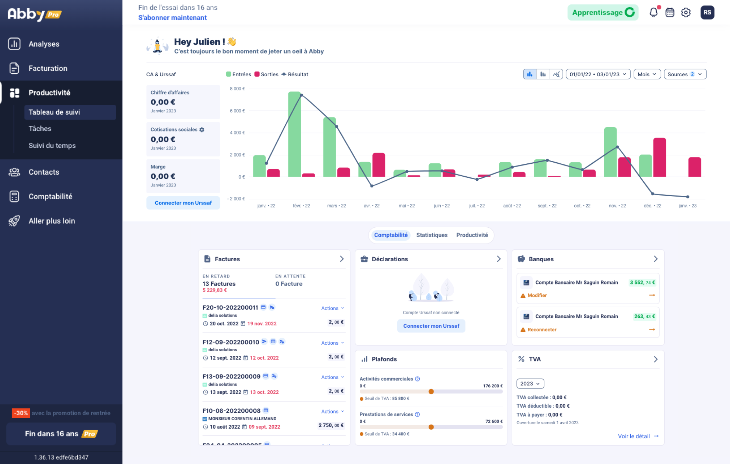The image size is (730, 464).
Task: Open the 2023 TVA year dropdown
Action: 530,383
